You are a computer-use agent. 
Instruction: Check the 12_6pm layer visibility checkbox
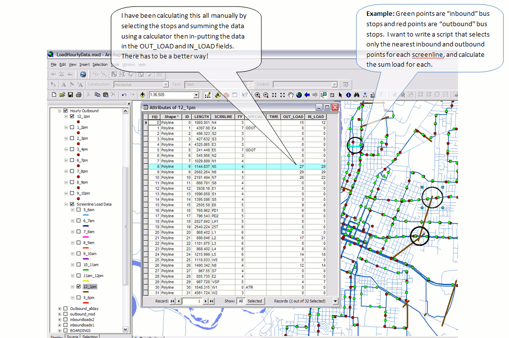(78, 297)
